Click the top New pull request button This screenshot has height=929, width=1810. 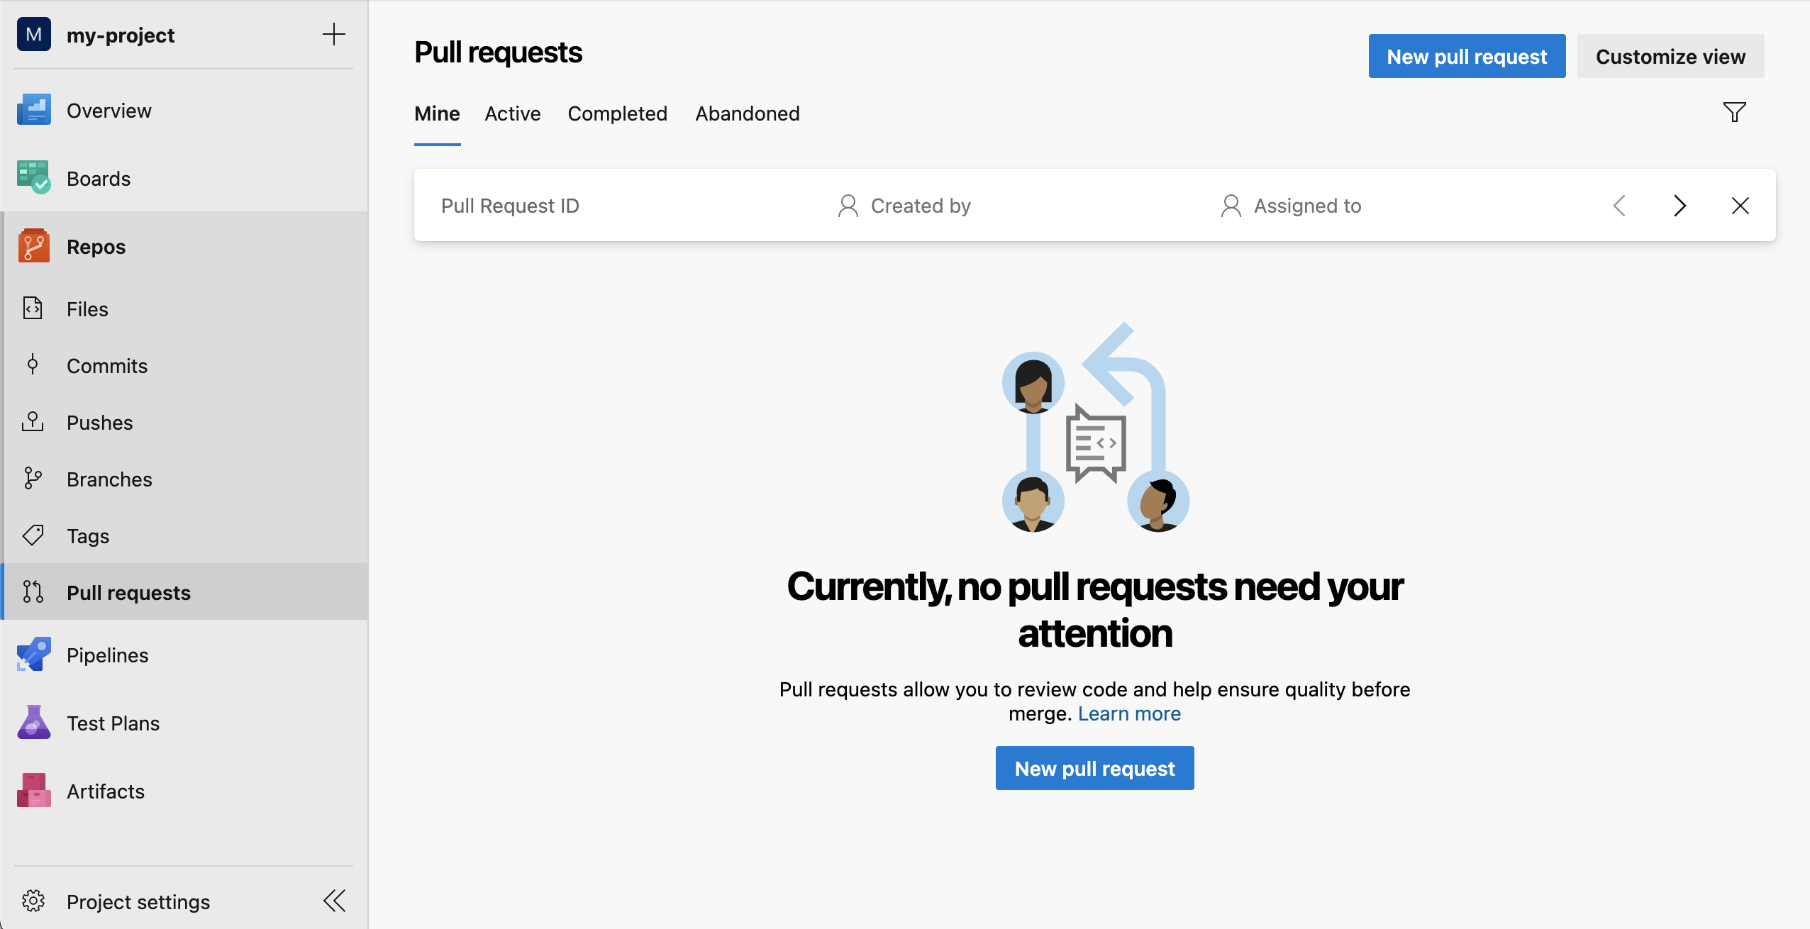point(1466,56)
